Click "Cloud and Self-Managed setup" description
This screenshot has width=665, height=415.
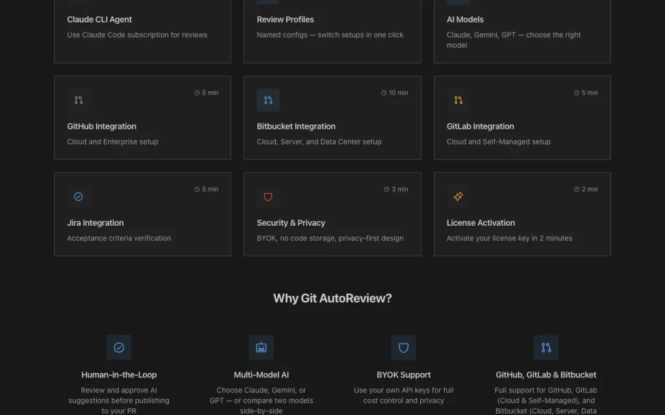click(x=498, y=142)
